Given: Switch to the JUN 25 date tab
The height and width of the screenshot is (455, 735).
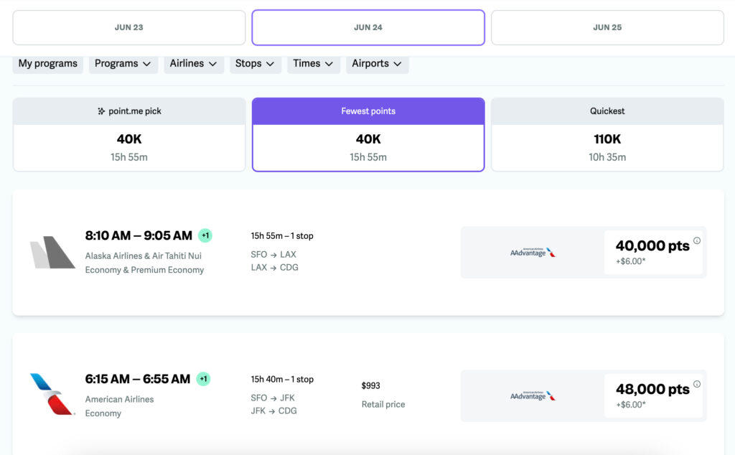Looking at the screenshot, I should 607,27.
